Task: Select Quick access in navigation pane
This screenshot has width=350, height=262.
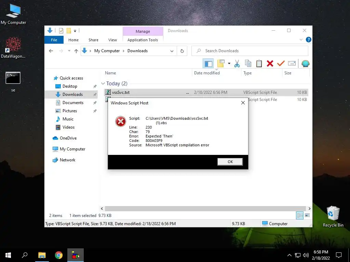Action: 71,78
